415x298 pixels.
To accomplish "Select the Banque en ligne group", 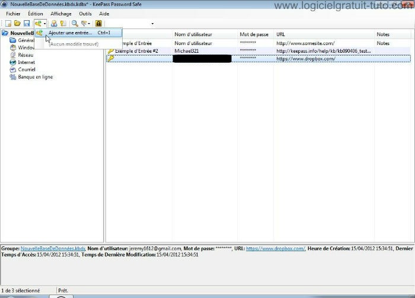I will pyautogui.click(x=35, y=77).
